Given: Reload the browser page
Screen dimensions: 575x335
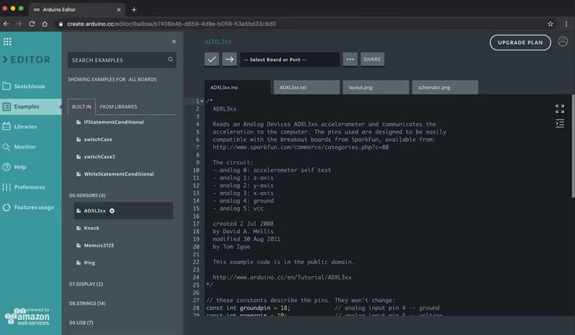Looking at the screenshot, I should tap(32, 24).
